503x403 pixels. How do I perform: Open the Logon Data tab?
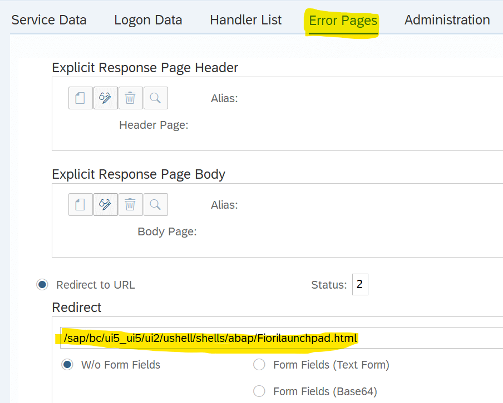click(148, 20)
